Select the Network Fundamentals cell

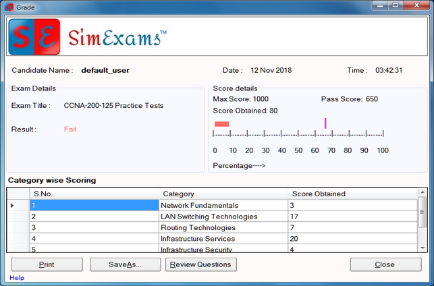point(223,206)
